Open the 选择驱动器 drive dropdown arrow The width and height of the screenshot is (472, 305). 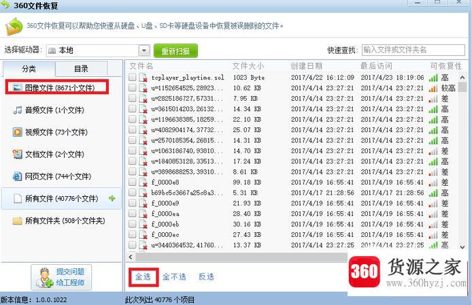click(144, 50)
